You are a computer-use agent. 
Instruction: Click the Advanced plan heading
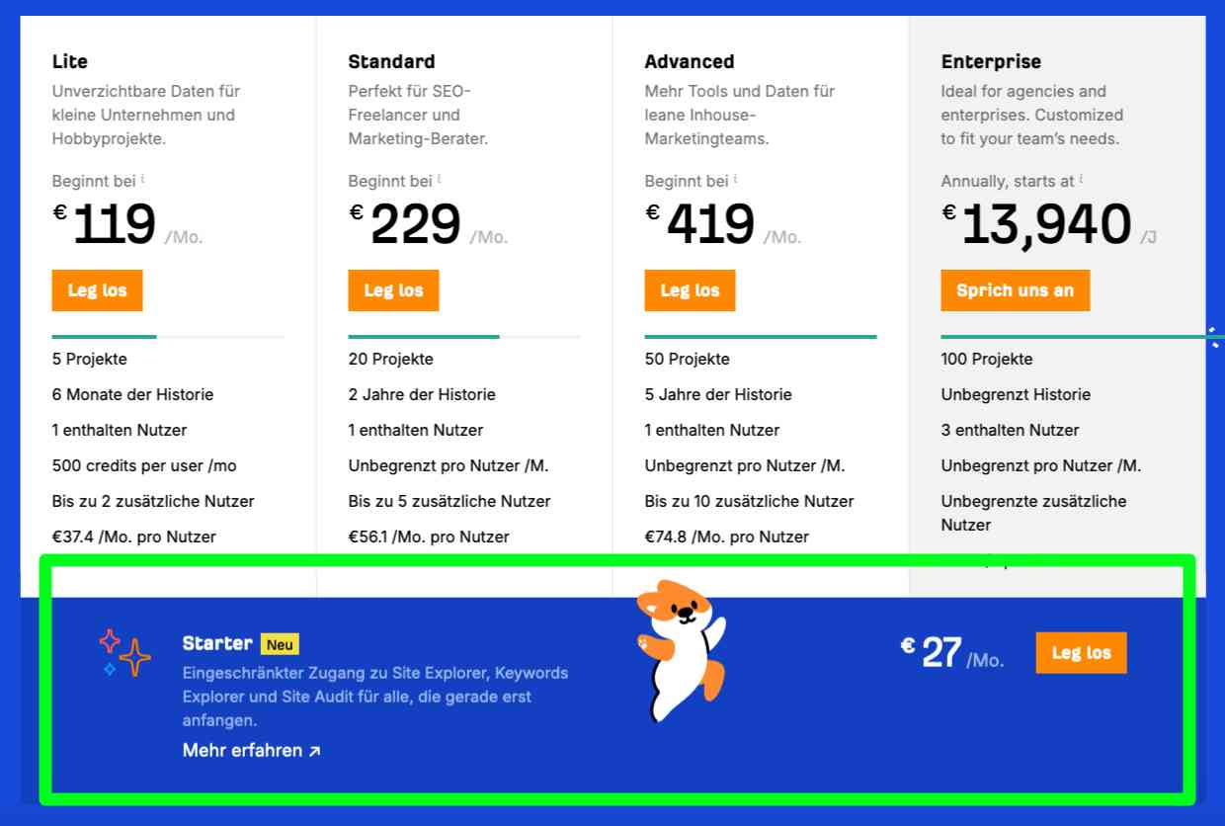690,61
